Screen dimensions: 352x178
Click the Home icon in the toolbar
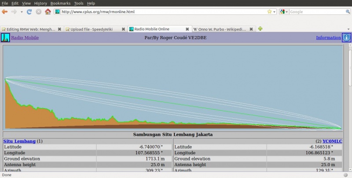(48, 11)
